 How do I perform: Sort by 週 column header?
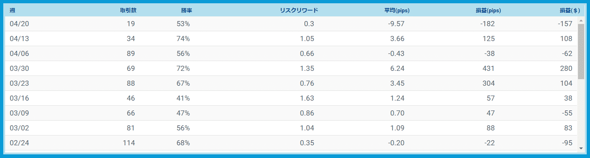point(12,11)
